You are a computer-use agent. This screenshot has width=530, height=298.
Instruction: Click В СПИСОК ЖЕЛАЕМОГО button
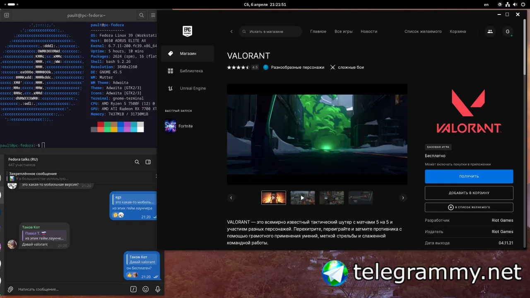(469, 207)
